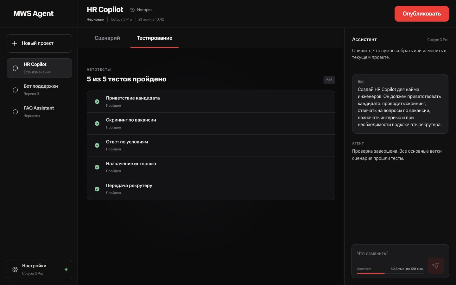Click the settings gear icon
Screen dimensions: 456x285
point(15,269)
